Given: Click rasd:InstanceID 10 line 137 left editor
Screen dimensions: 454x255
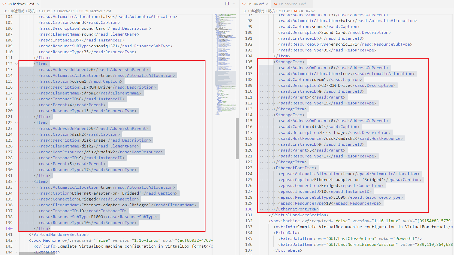Looking at the screenshot, I should click(x=83, y=211).
